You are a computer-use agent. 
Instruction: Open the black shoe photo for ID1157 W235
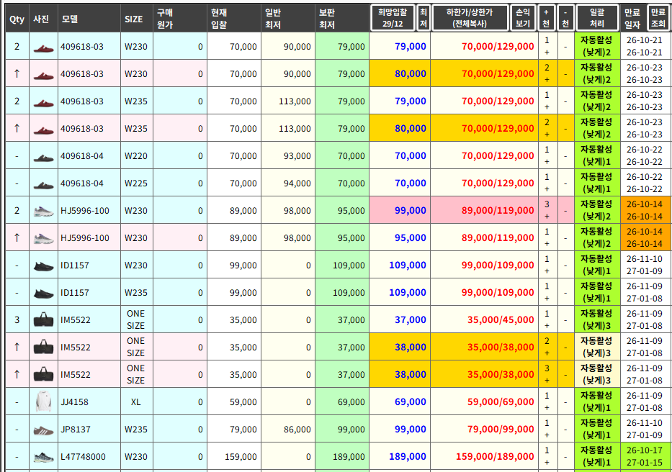pyautogui.click(x=43, y=294)
